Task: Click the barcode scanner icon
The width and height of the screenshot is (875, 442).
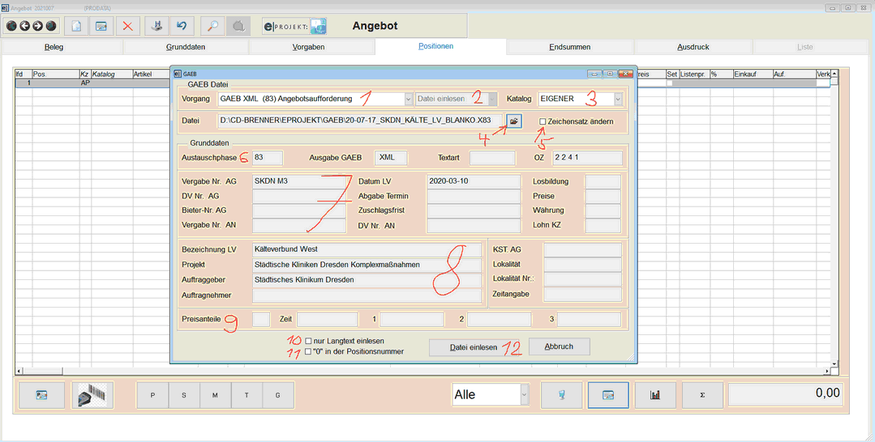Action: (92, 394)
